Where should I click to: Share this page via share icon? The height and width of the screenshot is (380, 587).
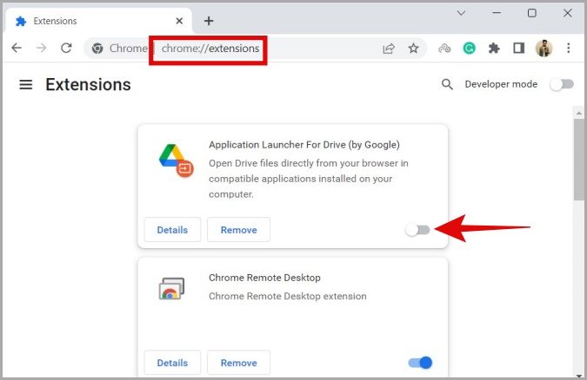pyautogui.click(x=389, y=49)
